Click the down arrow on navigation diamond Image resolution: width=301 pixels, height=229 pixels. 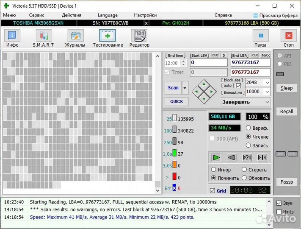tap(204, 99)
